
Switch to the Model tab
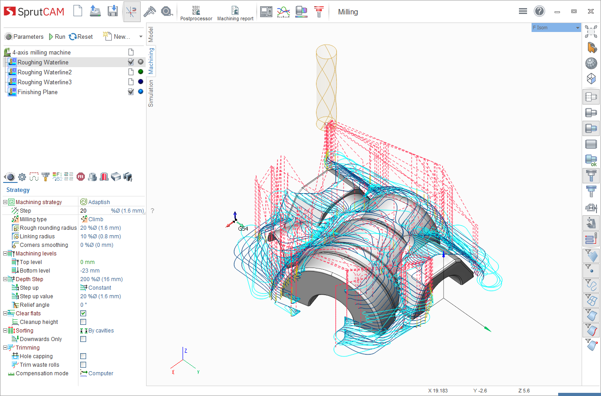click(151, 34)
